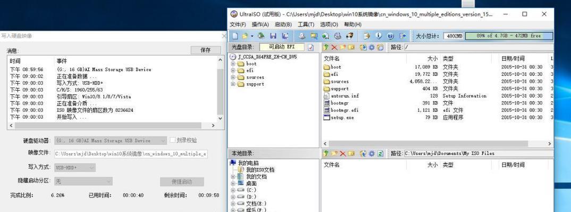Expand the efi folder in 光盘目录 tree

tap(233, 70)
